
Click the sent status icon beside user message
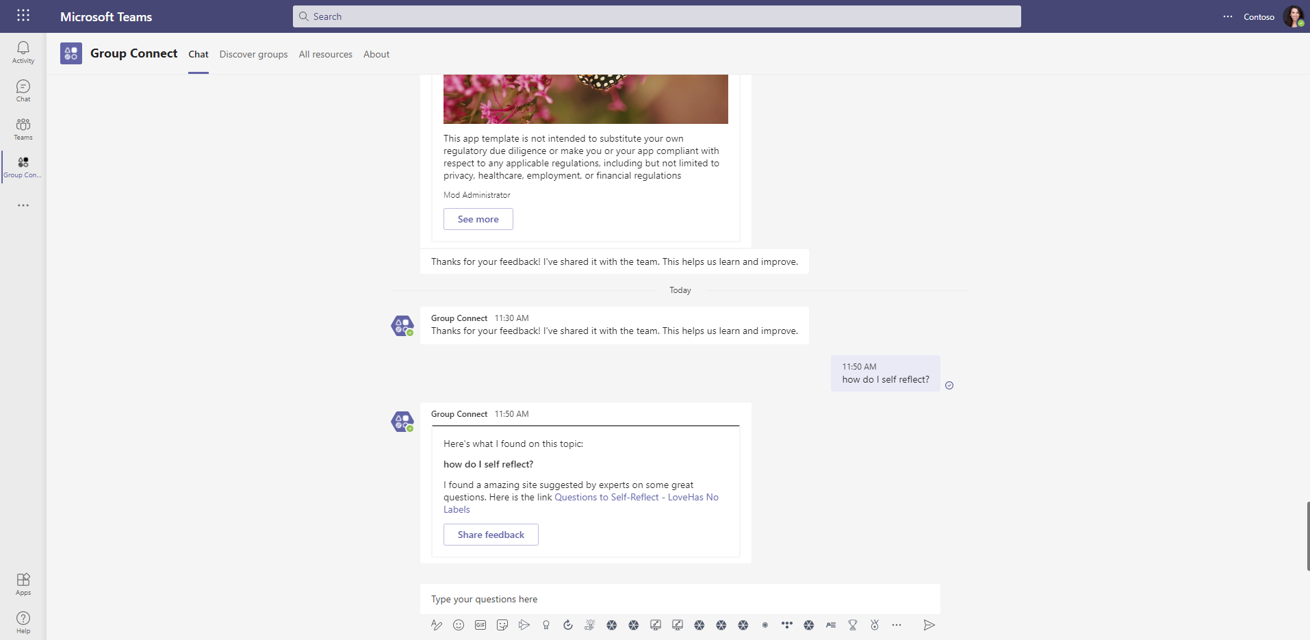[949, 385]
